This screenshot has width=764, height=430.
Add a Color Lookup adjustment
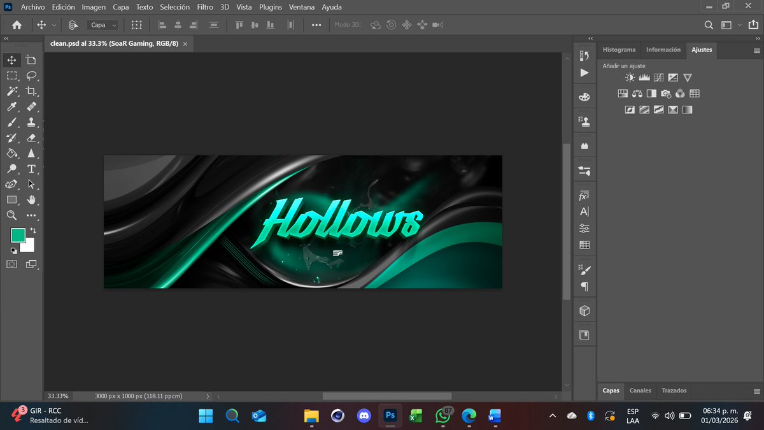(x=695, y=94)
